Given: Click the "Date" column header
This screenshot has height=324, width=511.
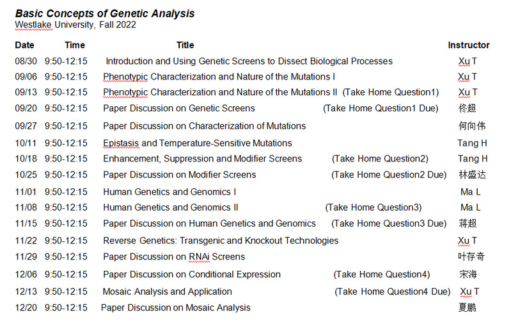Looking at the screenshot, I should (24, 45).
